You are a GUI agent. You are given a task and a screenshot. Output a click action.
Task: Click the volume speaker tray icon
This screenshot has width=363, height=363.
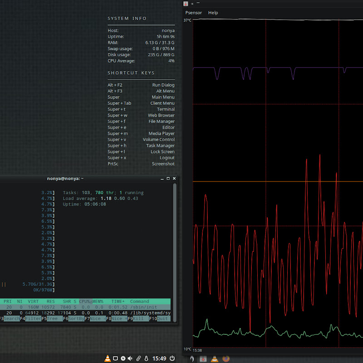[x=130, y=358]
